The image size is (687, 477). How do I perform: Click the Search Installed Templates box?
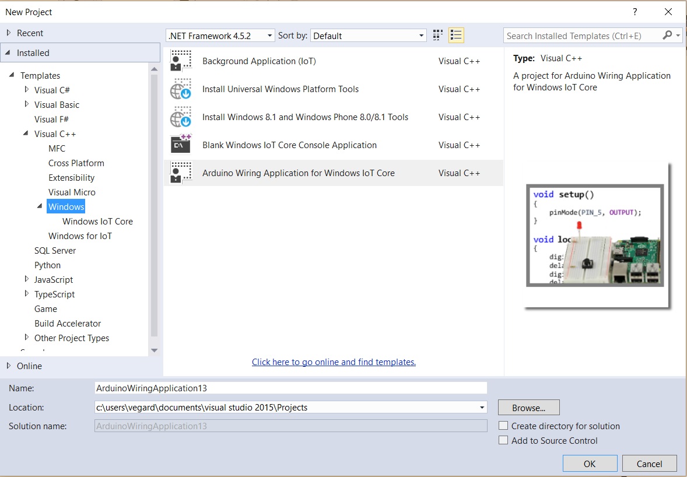[x=582, y=36]
